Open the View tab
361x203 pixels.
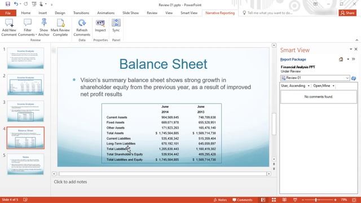click(169, 13)
